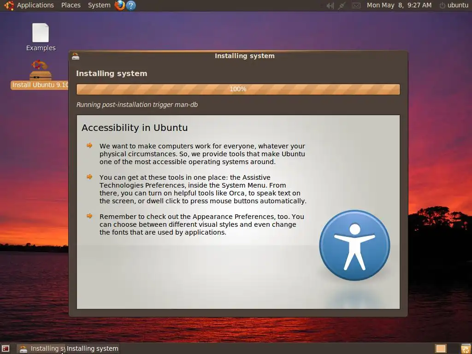Select the Examples desktop icon
Image resolution: width=472 pixels, height=354 pixels.
pyautogui.click(x=41, y=37)
